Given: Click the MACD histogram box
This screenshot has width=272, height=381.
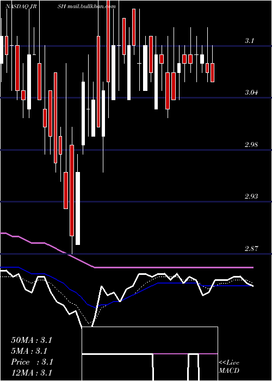Looking at the screenshot, I should [150, 354].
